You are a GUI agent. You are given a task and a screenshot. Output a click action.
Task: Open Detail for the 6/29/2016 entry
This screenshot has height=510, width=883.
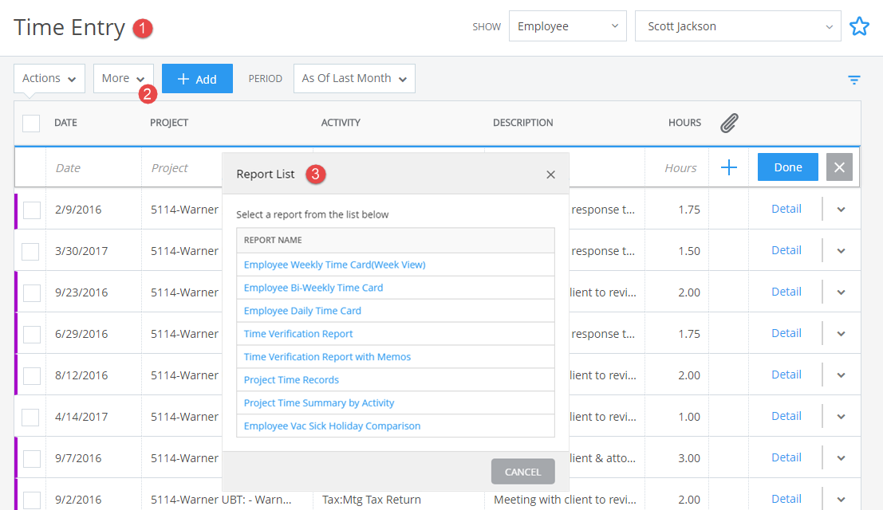click(786, 333)
